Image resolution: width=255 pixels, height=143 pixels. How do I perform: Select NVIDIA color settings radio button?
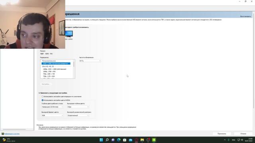click(43, 100)
